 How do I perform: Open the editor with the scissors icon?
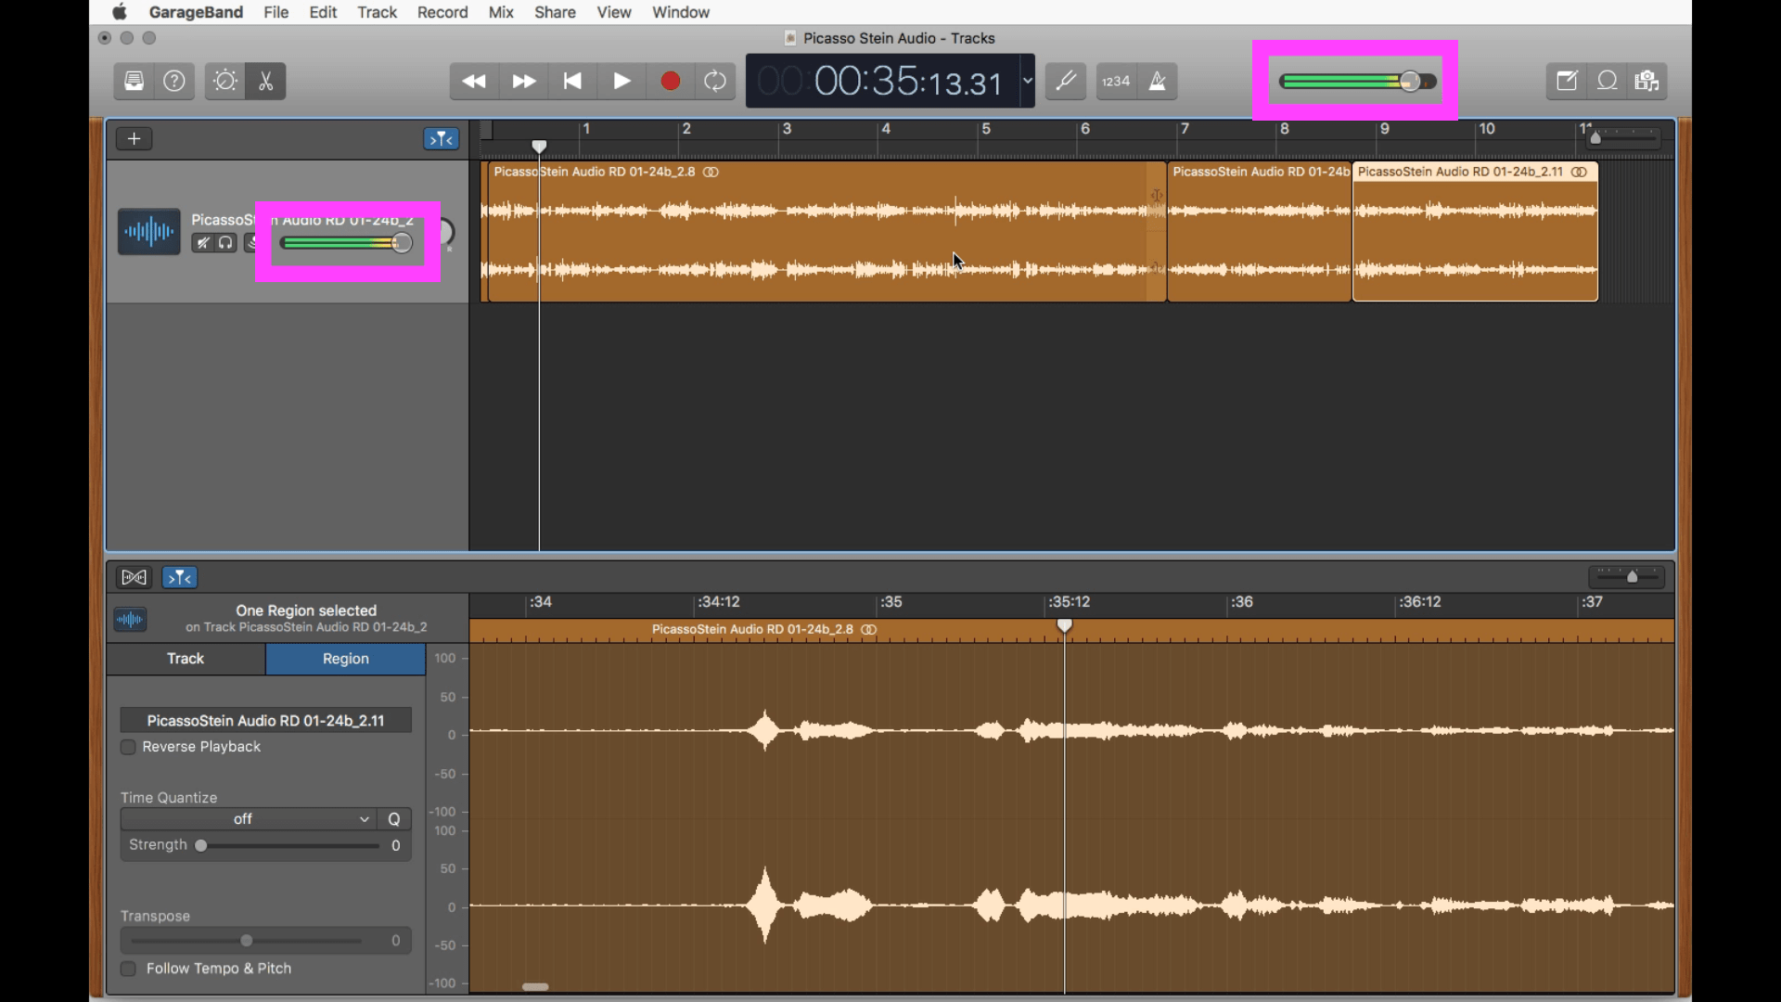point(266,81)
